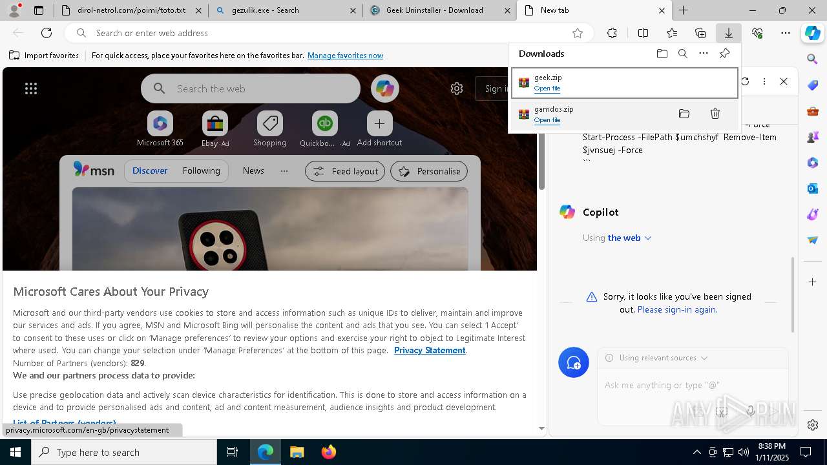Click the address bar field
The width and height of the screenshot is (827, 465).
pyautogui.click(x=330, y=33)
